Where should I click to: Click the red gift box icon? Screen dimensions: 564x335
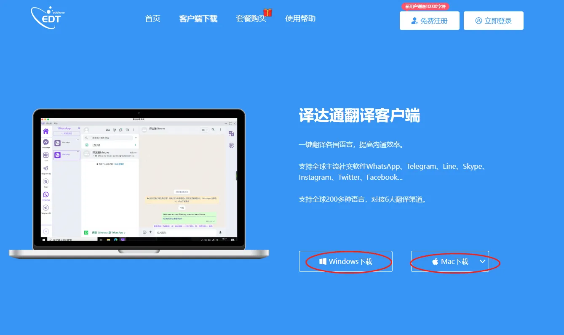(x=267, y=12)
